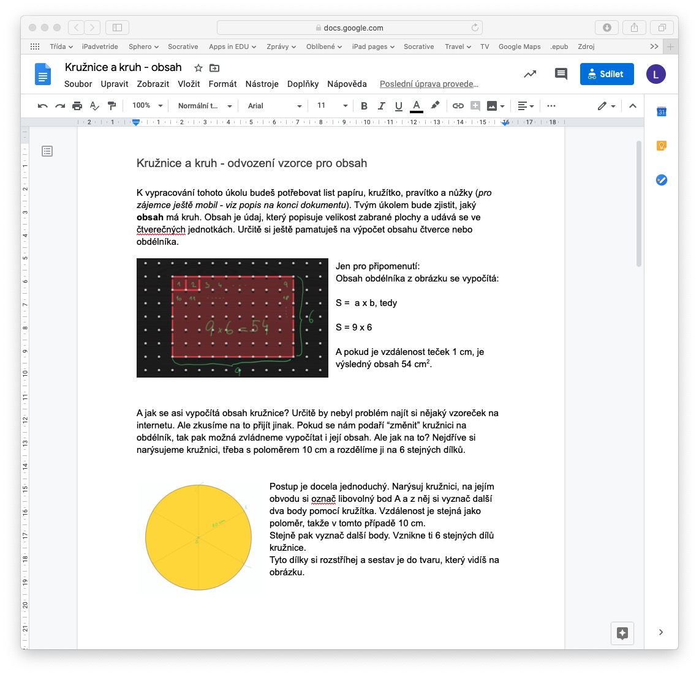
Task: Click the docs.google.com address field
Action: tap(349, 28)
